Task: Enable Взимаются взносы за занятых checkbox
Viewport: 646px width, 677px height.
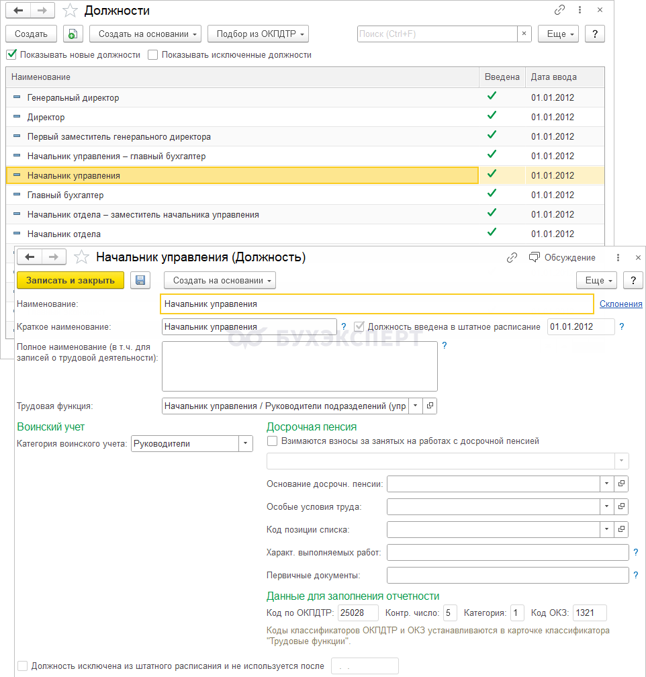Action: [272, 441]
